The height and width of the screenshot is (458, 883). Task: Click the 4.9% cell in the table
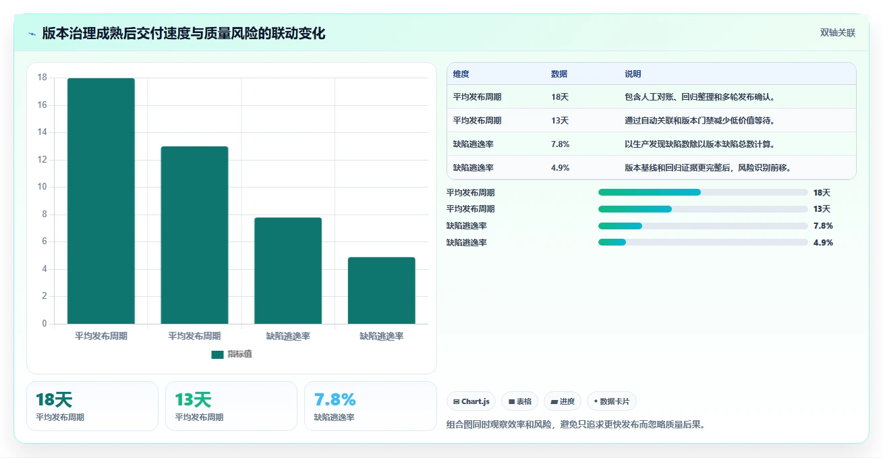pyautogui.click(x=561, y=168)
